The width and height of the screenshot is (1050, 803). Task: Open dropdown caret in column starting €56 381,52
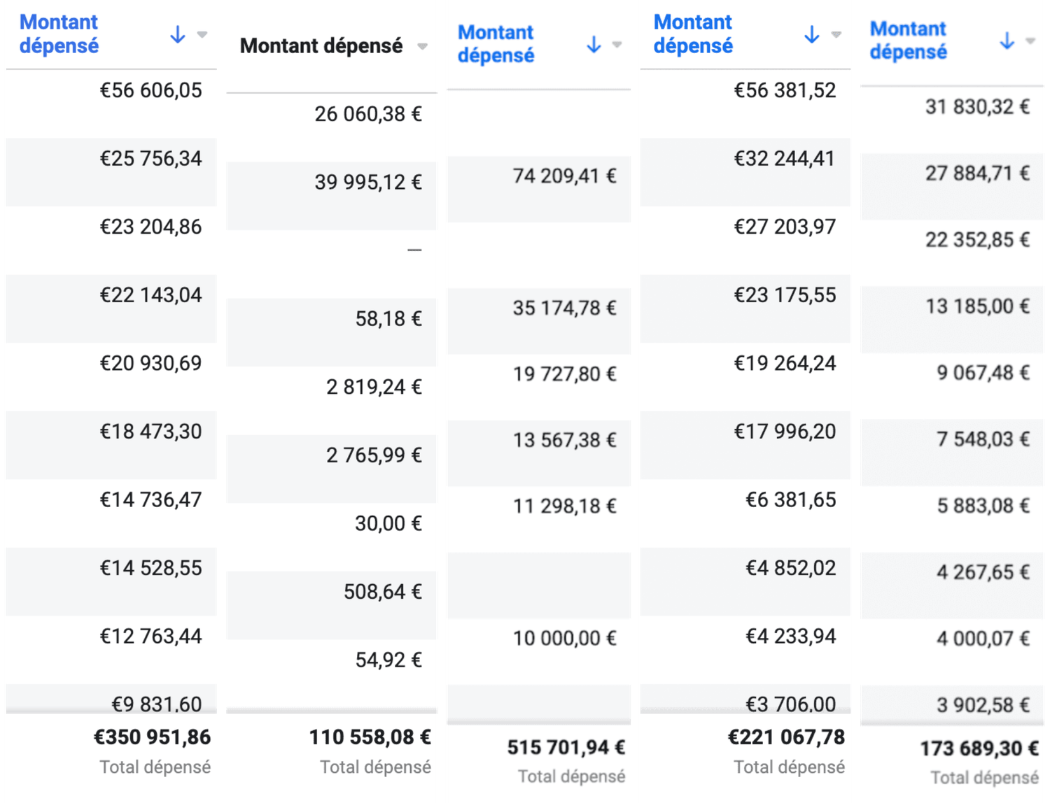[x=836, y=34]
